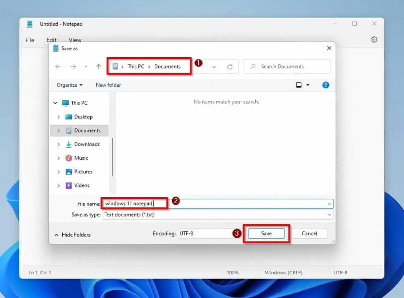Click the search magnifier icon

pyautogui.click(x=253, y=66)
